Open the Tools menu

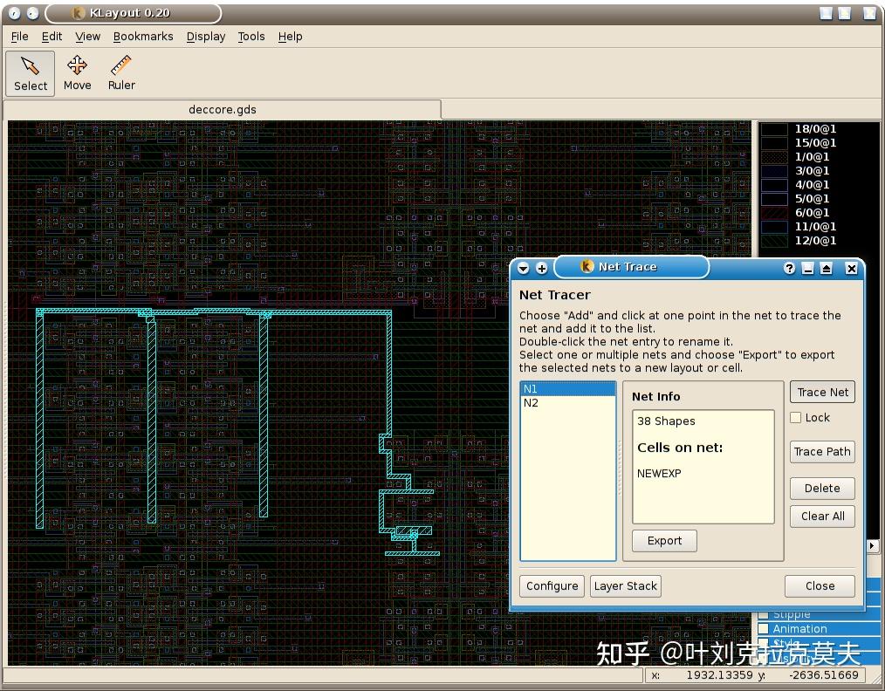251,37
